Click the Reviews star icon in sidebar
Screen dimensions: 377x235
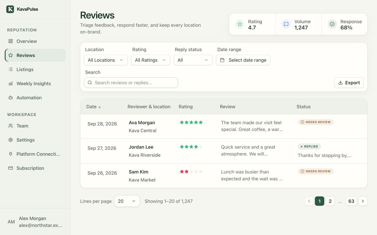[11, 55]
